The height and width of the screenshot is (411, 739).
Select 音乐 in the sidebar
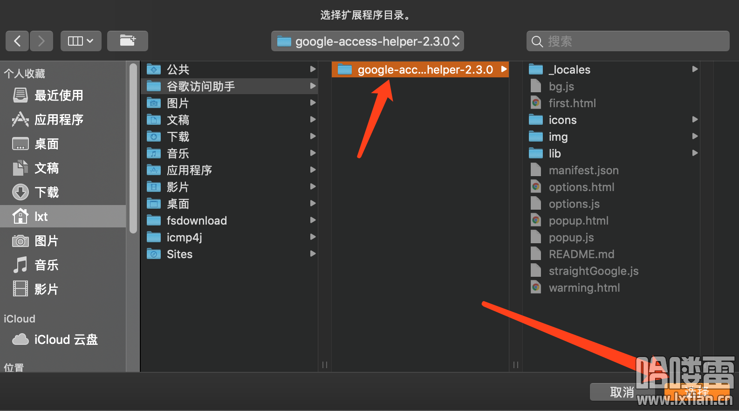pos(63,265)
